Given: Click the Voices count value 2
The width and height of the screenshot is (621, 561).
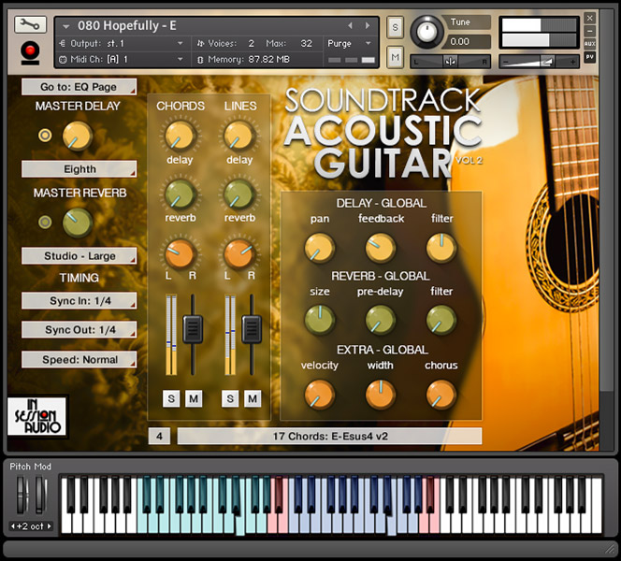Looking at the screenshot, I should [251, 43].
